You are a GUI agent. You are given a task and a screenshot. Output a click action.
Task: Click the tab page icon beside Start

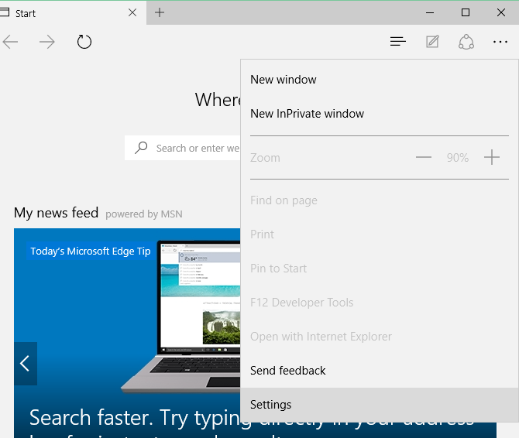click(5, 12)
